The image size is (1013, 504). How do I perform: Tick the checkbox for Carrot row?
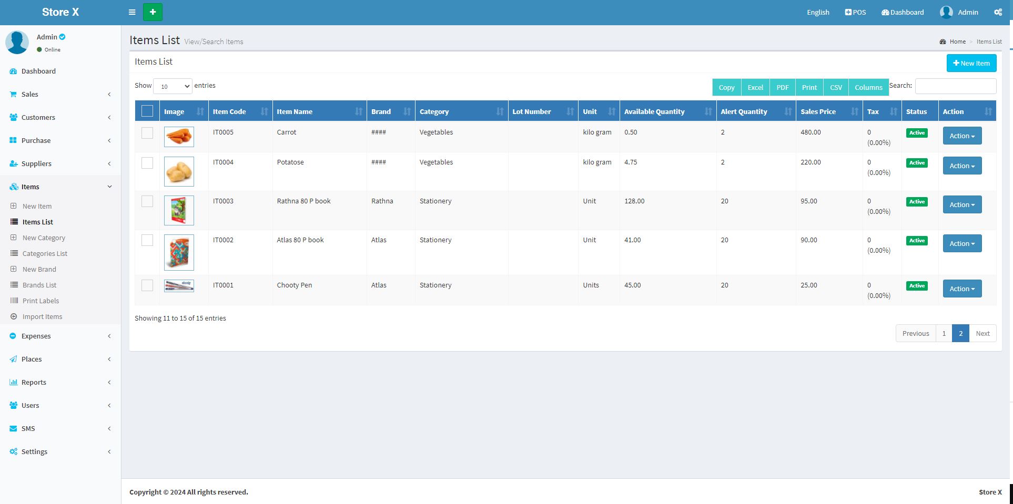[x=147, y=133]
